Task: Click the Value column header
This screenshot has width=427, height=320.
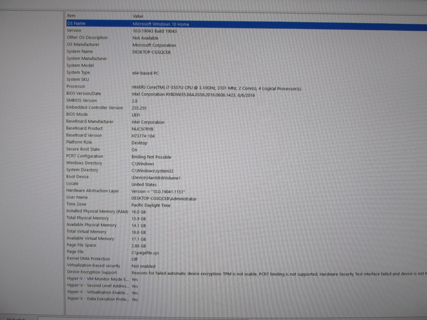Action: tap(138, 16)
